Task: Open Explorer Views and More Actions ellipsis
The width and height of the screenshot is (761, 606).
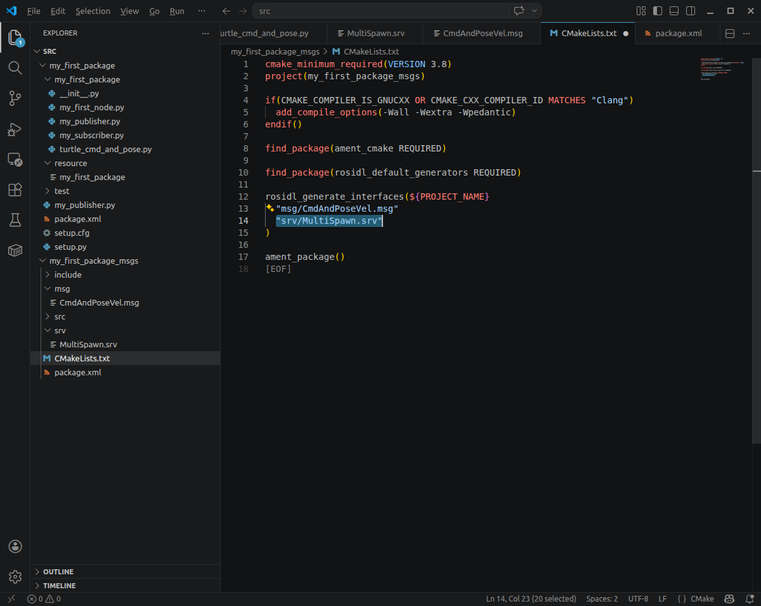Action: [x=205, y=33]
